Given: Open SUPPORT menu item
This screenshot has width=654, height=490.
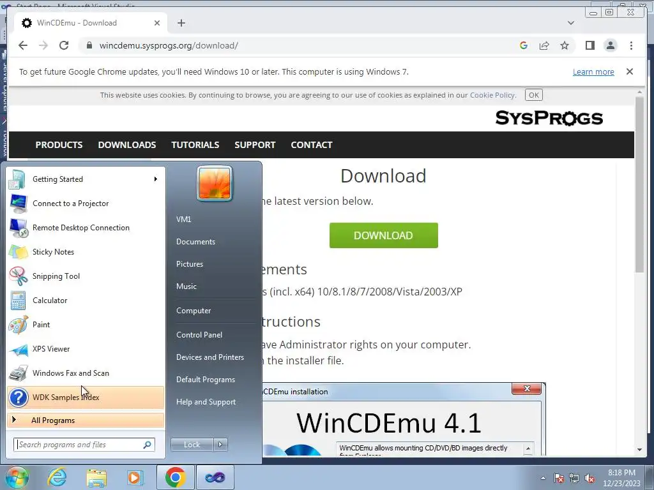Looking at the screenshot, I should (255, 145).
